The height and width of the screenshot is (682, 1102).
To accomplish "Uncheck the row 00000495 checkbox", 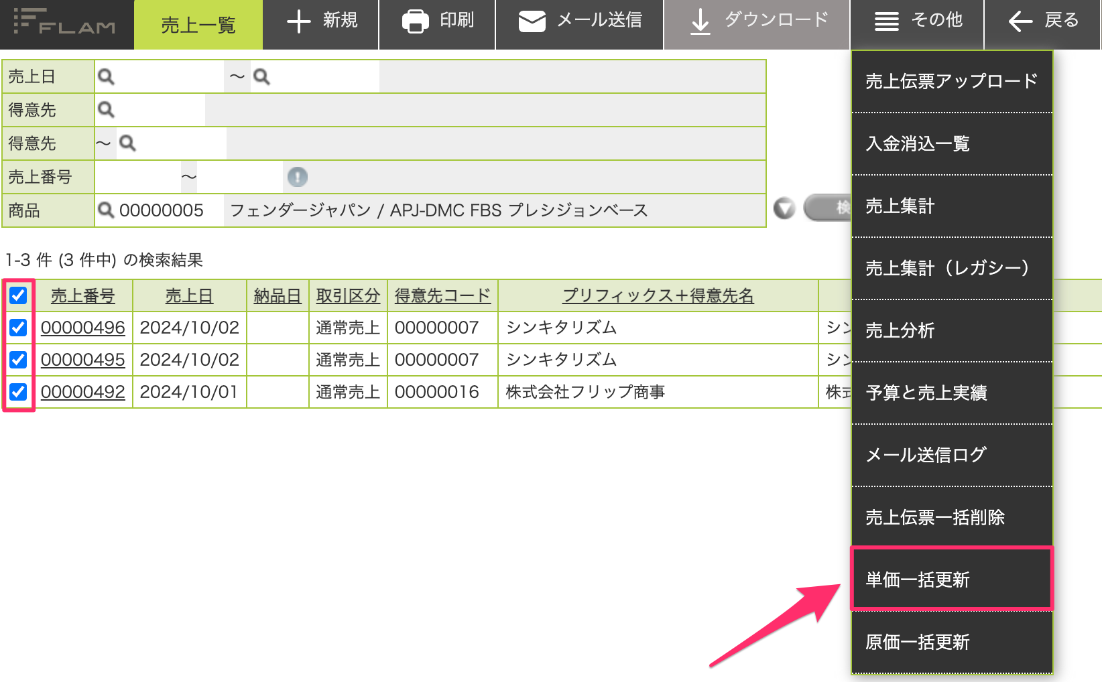I will (x=18, y=360).
